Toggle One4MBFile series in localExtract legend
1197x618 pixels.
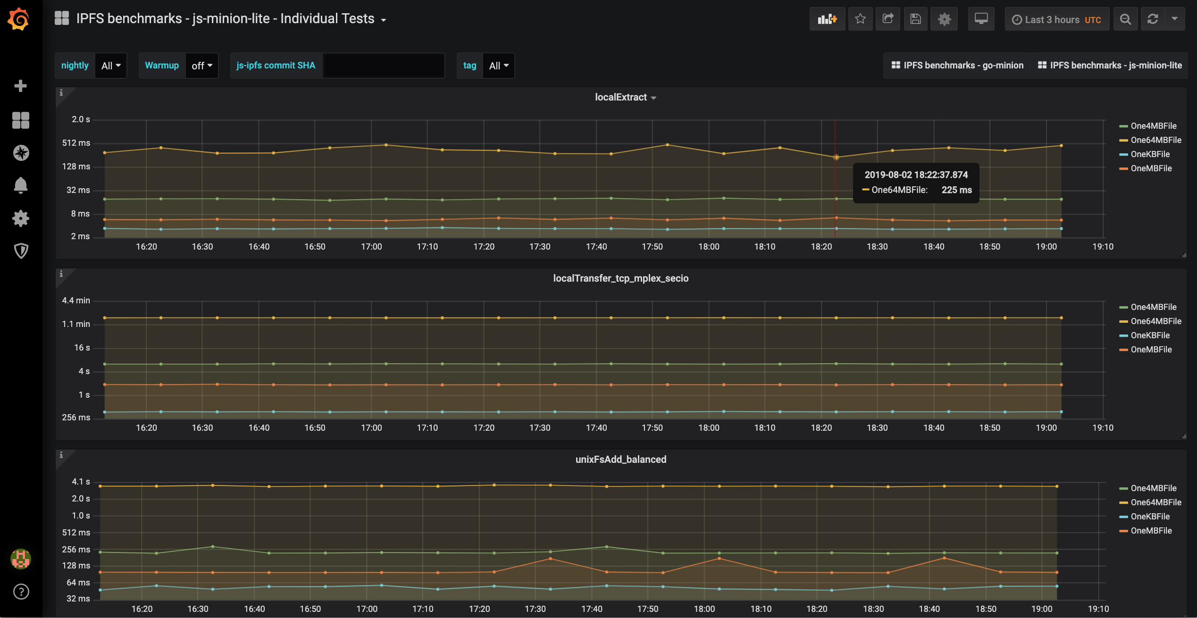point(1154,126)
